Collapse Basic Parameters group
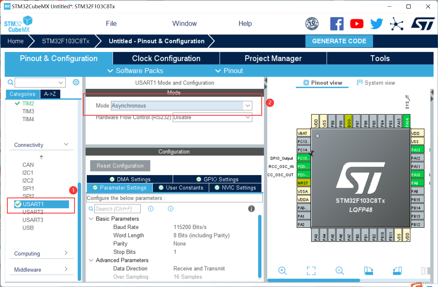438x287 pixels. (91, 218)
